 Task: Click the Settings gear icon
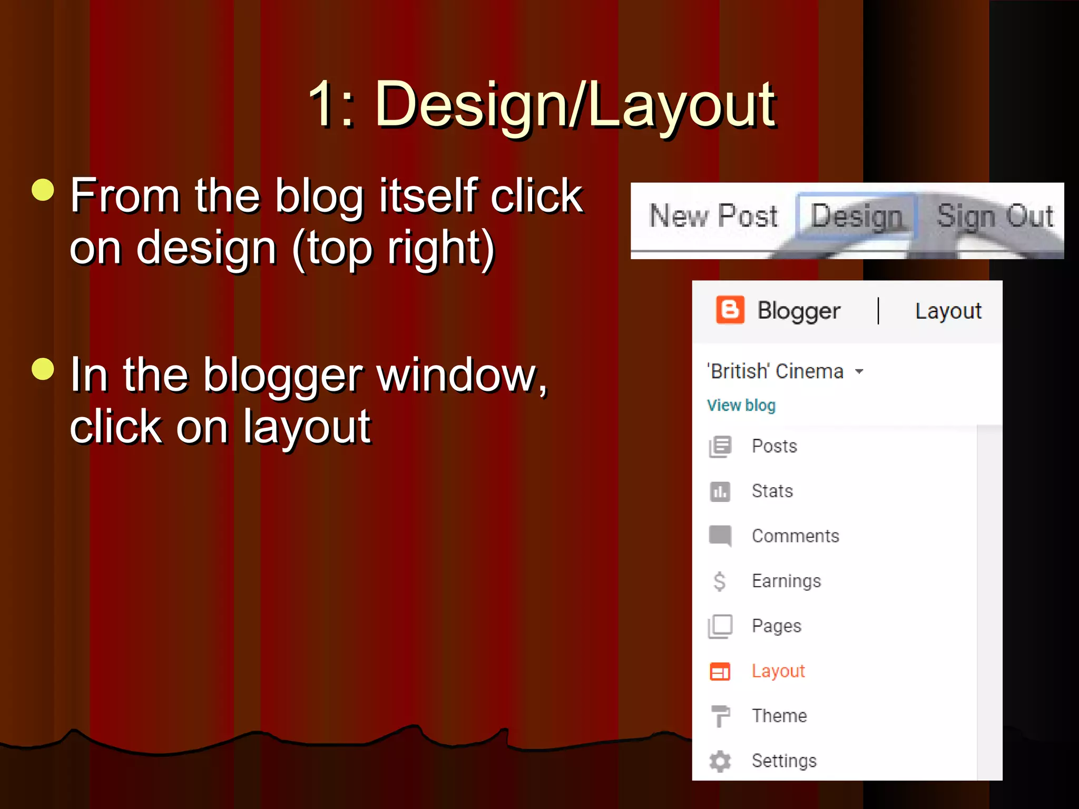(x=720, y=761)
